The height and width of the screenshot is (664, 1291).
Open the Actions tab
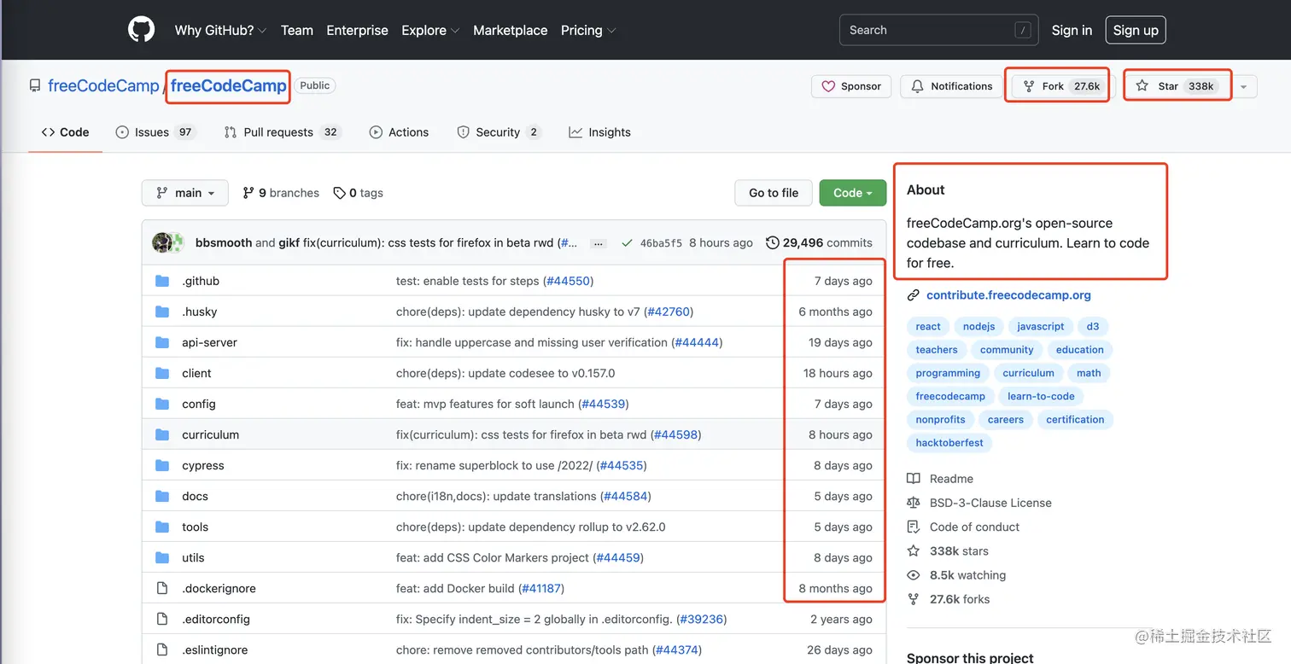[x=399, y=132]
